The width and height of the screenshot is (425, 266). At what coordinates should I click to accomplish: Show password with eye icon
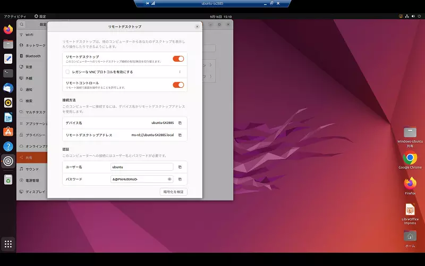point(169,179)
